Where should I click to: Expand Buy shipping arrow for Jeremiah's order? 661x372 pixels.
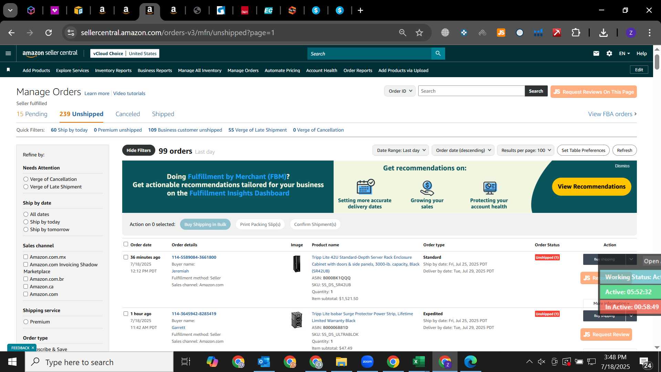pos(631,259)
